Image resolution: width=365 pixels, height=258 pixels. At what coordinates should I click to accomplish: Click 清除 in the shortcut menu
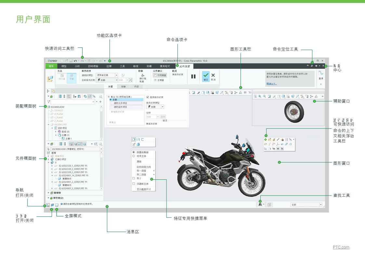point(139,161)
